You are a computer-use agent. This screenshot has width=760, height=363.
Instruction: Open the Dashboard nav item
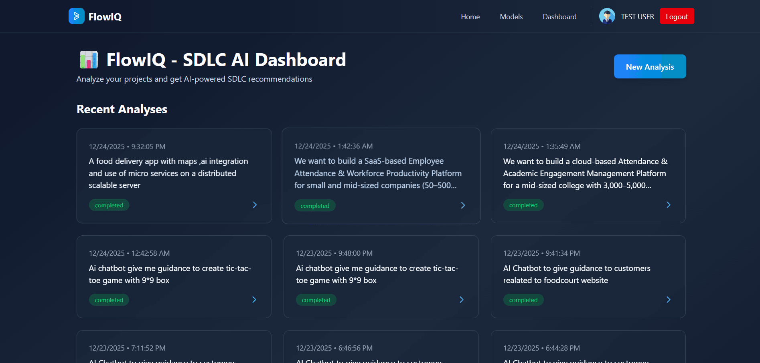559,16
